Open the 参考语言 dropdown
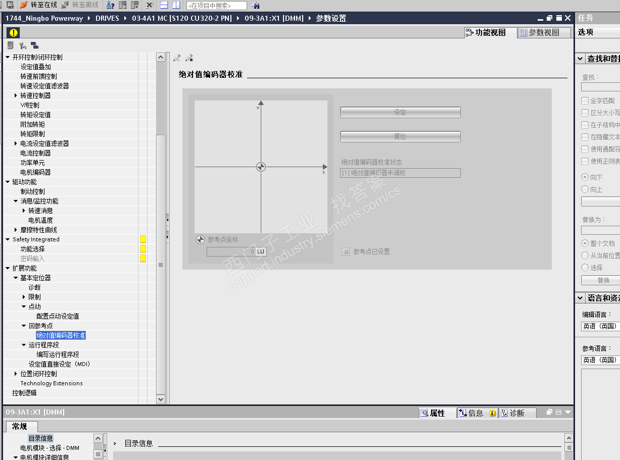The image size is (620, 460). pyautogui.click(x=601, y=360)
